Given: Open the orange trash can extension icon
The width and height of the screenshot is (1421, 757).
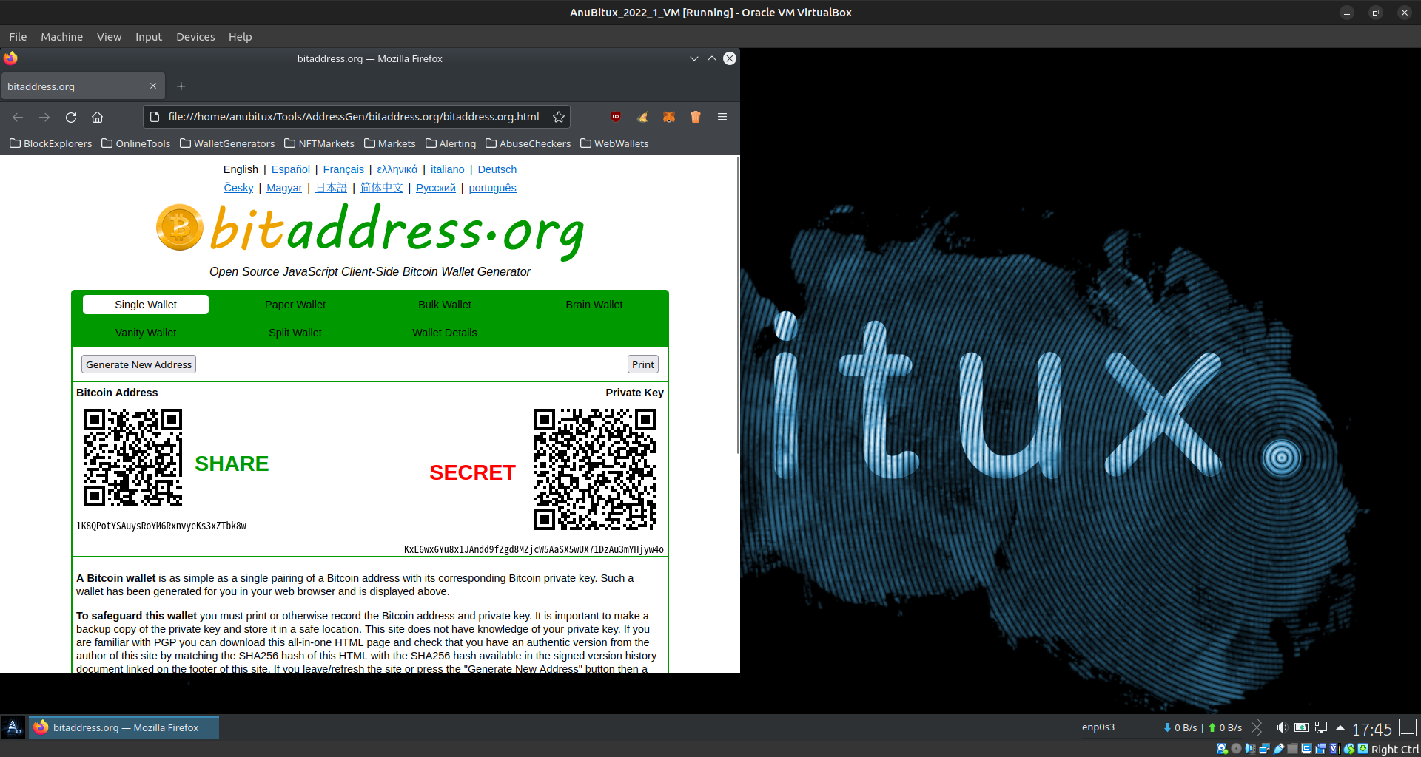Looking at the screenshot, I should pyautogui.click(x=696, y=117).
